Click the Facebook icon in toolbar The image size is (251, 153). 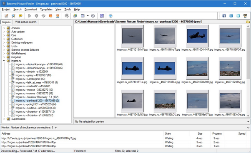tap(224, 16)
